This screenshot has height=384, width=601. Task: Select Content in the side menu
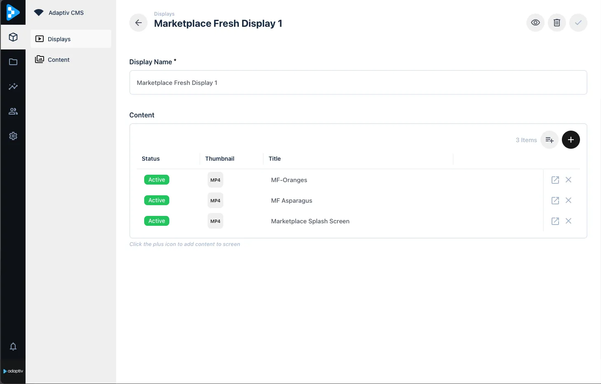coord(71,59)
